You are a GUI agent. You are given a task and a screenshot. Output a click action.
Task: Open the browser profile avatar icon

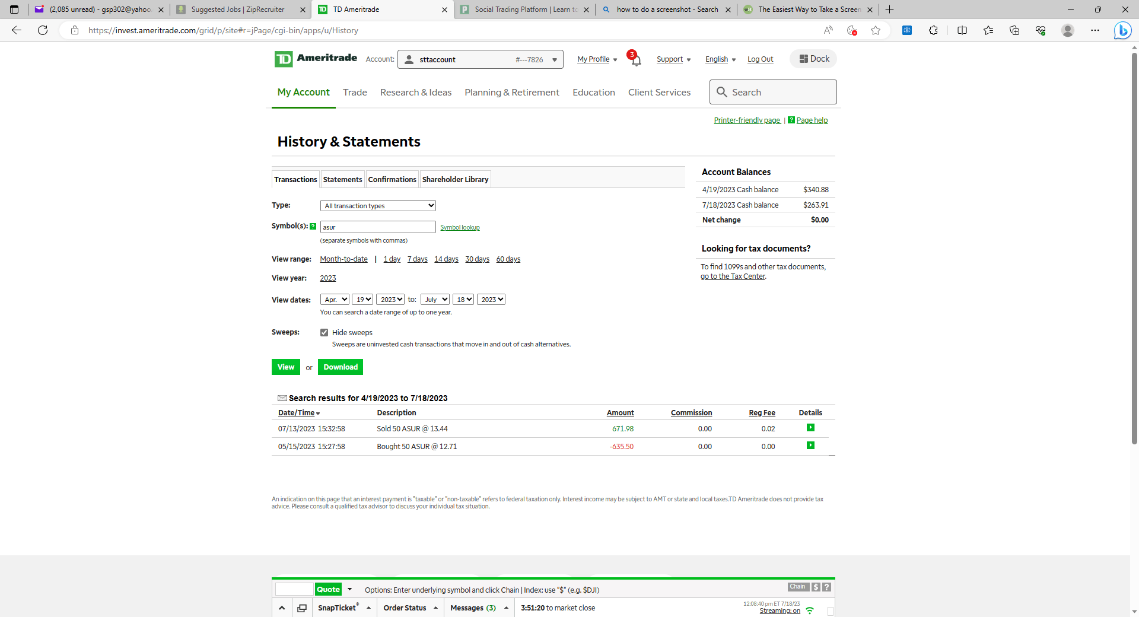[x=1068, y=30]
